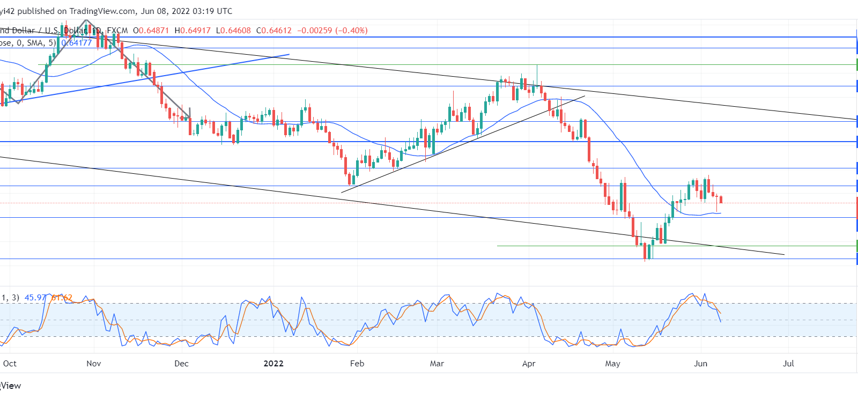
Task: Click the Oct label on the time axis
Action: click(10, 364)
